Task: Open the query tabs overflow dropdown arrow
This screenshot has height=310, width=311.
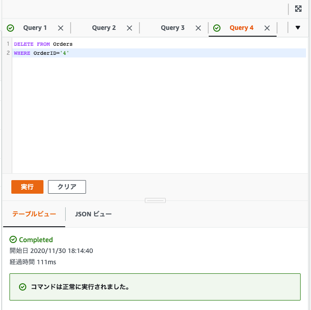Action: tap(298, 28)
